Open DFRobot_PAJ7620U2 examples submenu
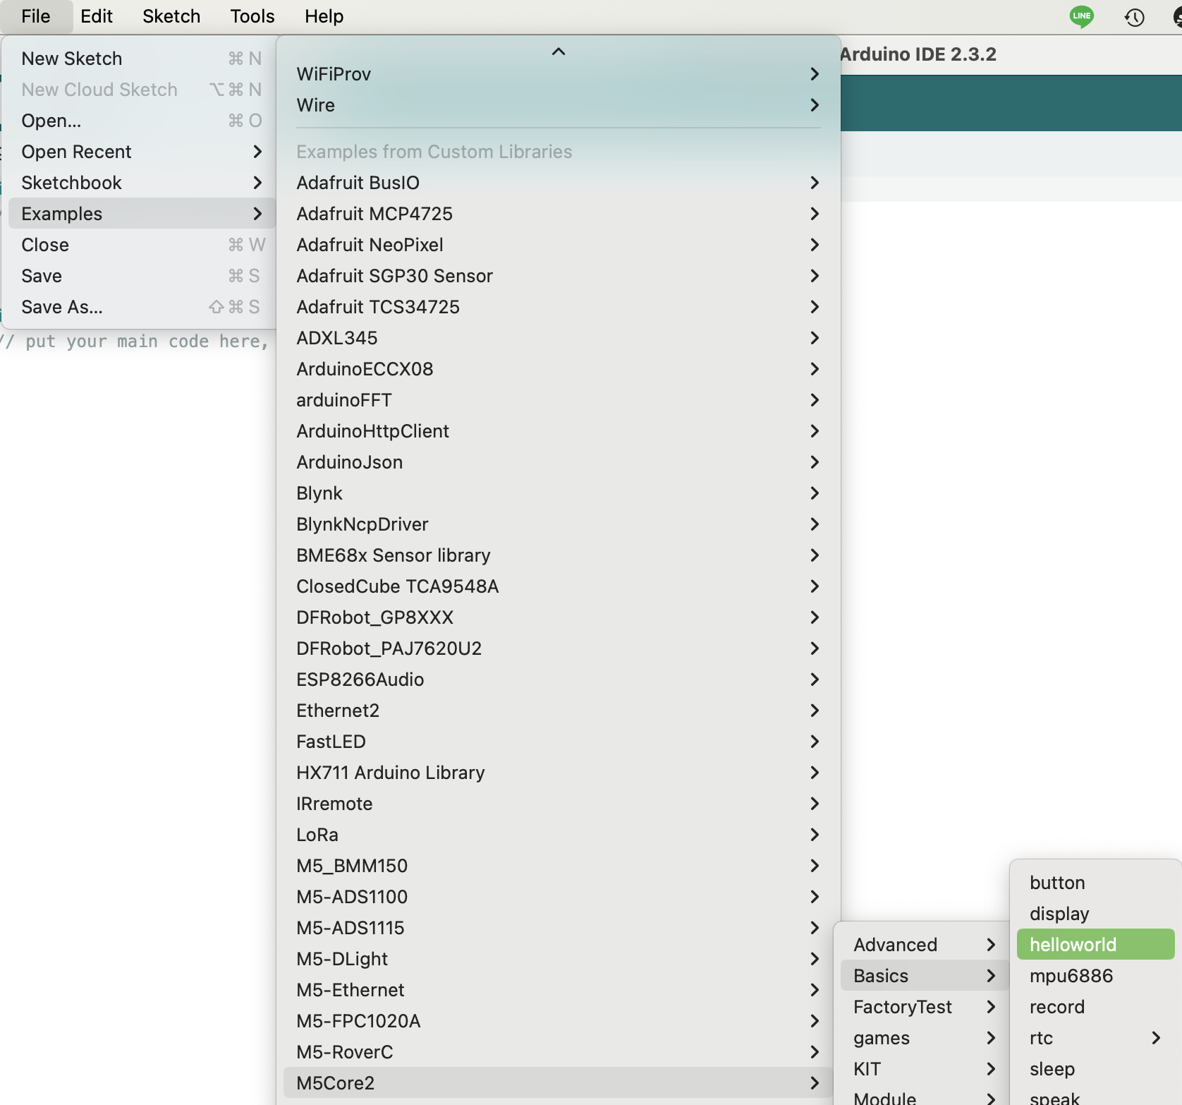 pos(558,648)
